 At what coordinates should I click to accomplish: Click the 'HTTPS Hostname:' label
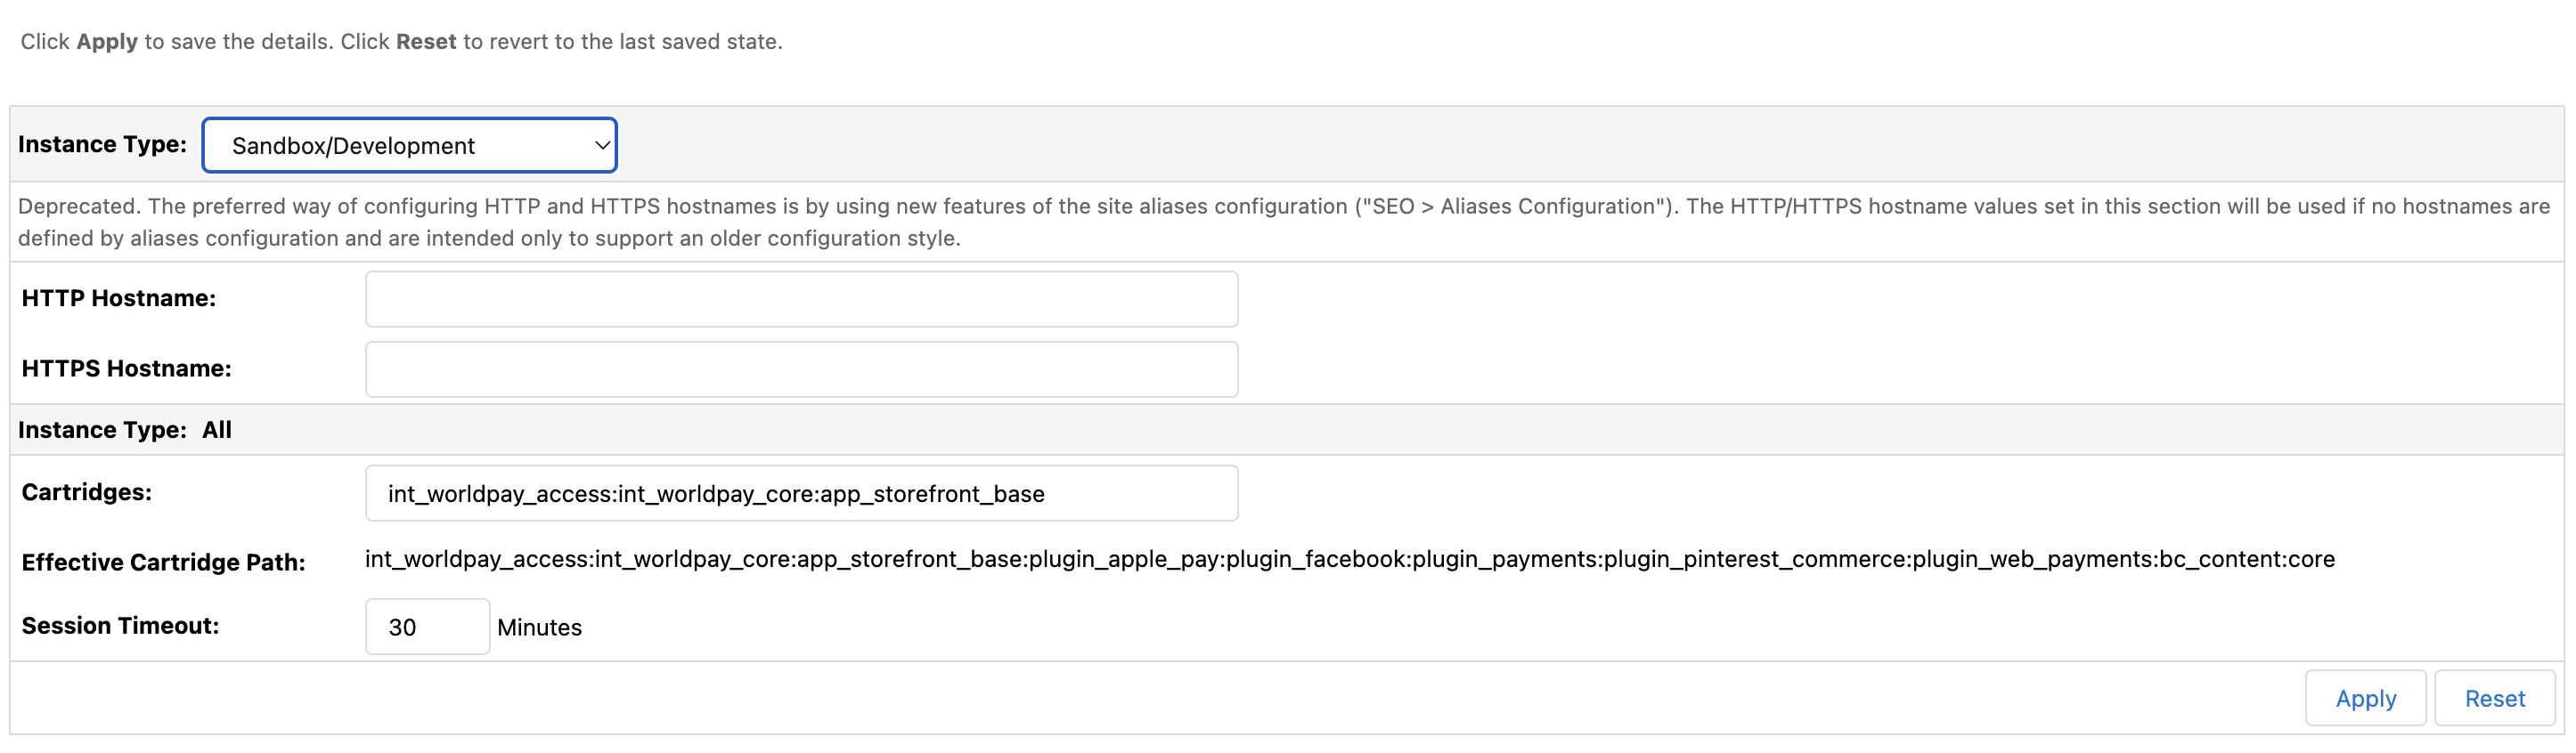click(x=126, y=368)
